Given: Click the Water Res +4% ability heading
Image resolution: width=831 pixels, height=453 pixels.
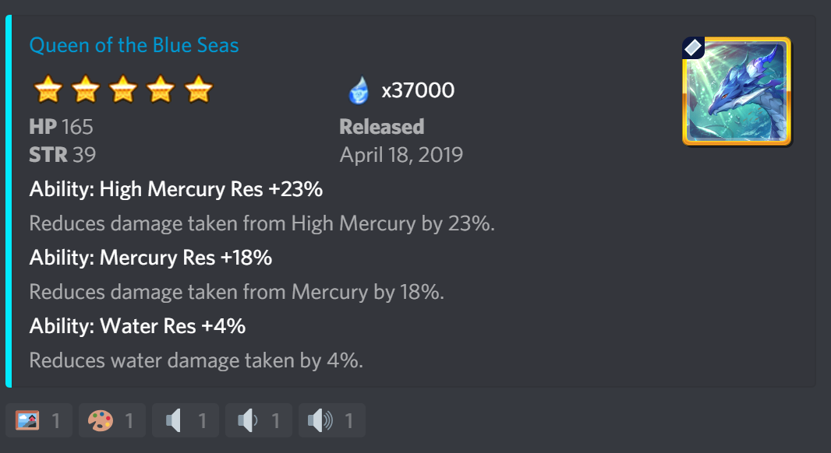Looking at the screenshot, I should 137,326.
